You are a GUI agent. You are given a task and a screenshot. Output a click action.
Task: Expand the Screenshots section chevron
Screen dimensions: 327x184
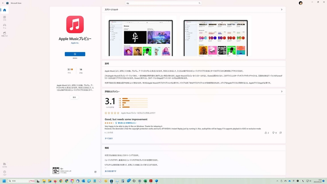[x=282, y=10]
